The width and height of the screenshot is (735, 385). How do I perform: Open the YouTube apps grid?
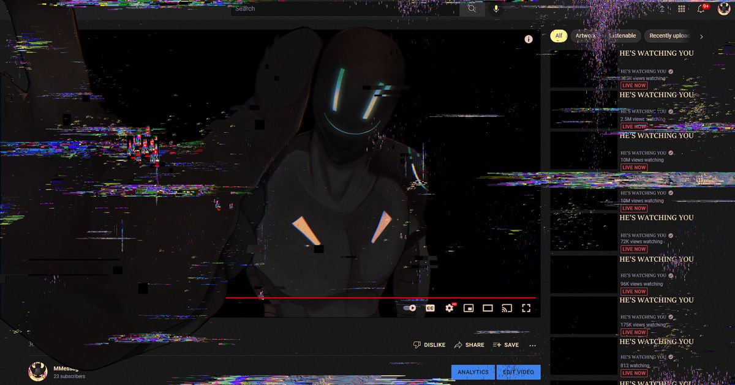682,9
